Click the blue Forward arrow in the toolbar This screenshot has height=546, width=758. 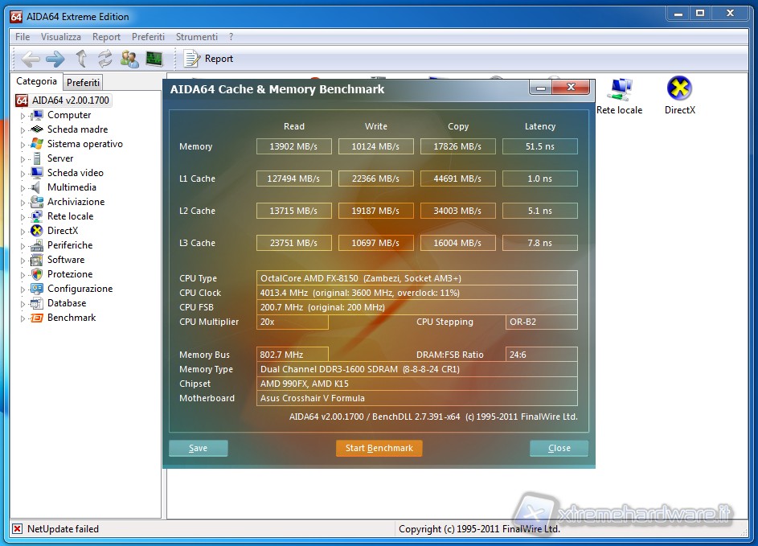[x=55, y=59]
